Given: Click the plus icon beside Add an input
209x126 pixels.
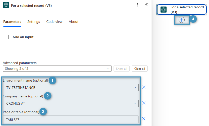Looking at the screenshot, I should point(8,37).
